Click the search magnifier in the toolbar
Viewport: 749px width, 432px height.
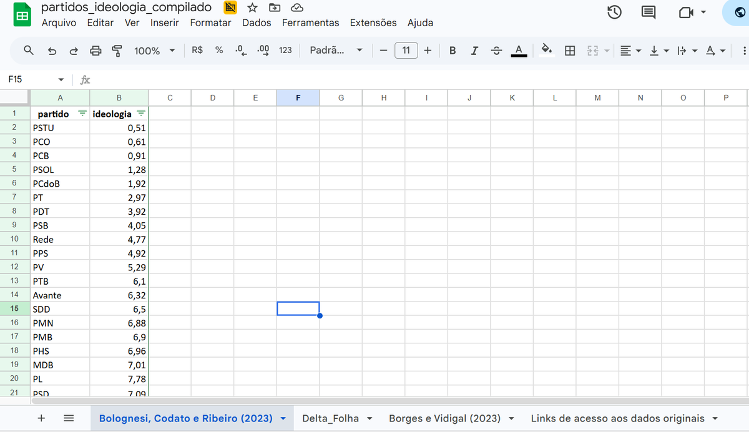(28, 51)
